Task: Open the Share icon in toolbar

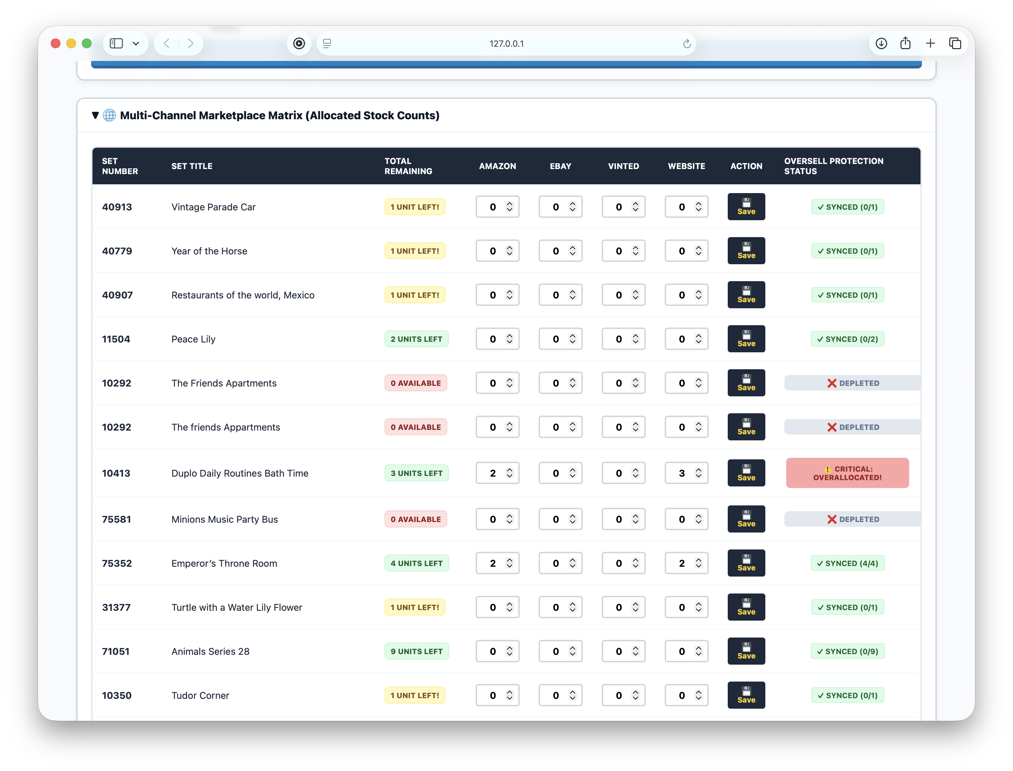Action: tap(905, 43)
